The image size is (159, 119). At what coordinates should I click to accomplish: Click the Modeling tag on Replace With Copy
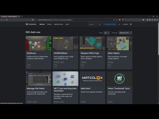click(x=83, y=62)
